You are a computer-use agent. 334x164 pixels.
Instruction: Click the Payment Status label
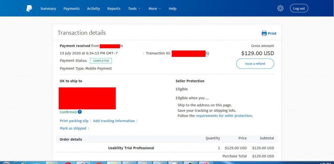73,61
